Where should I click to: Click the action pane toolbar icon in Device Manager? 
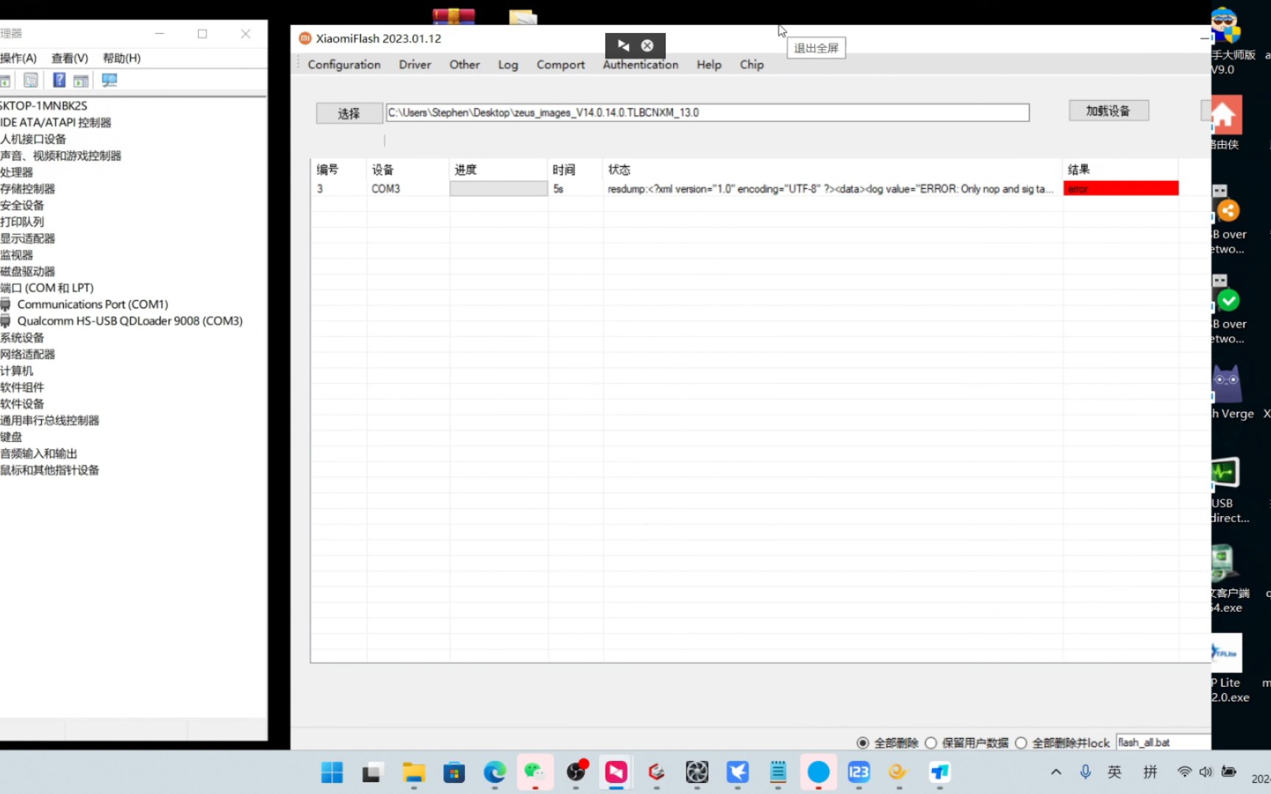tap(81, 80)
